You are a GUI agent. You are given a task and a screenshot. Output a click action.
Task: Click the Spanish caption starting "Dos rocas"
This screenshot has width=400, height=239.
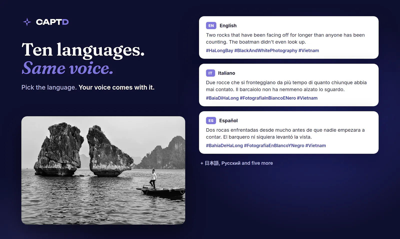[x=285, y=133]
